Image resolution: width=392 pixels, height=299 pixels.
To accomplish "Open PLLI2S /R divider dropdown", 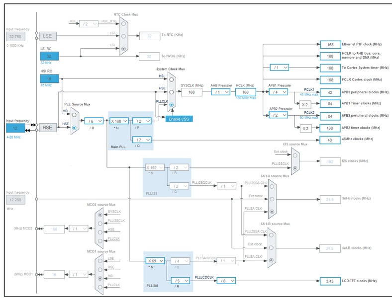I will [180, 167].
